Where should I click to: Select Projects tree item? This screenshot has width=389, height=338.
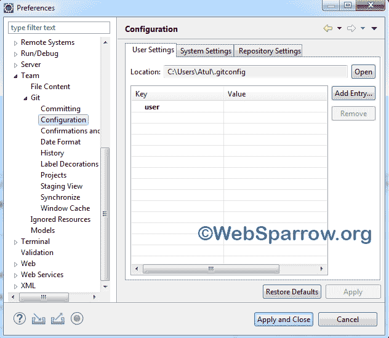pos(54,175)
